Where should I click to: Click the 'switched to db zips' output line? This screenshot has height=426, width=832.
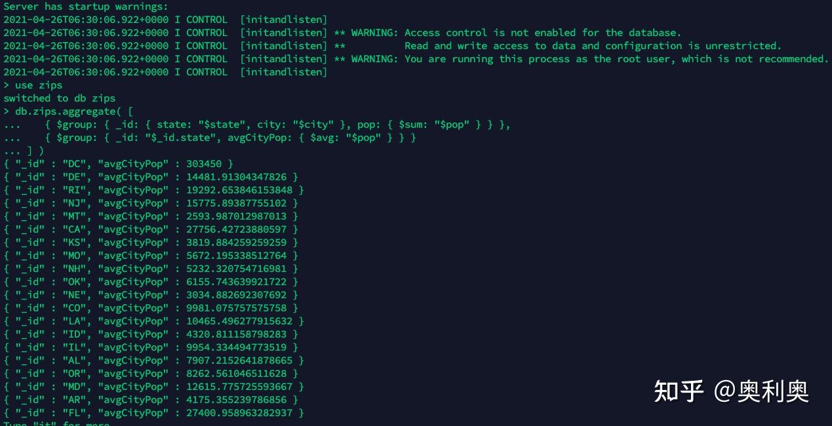(59, 98)
